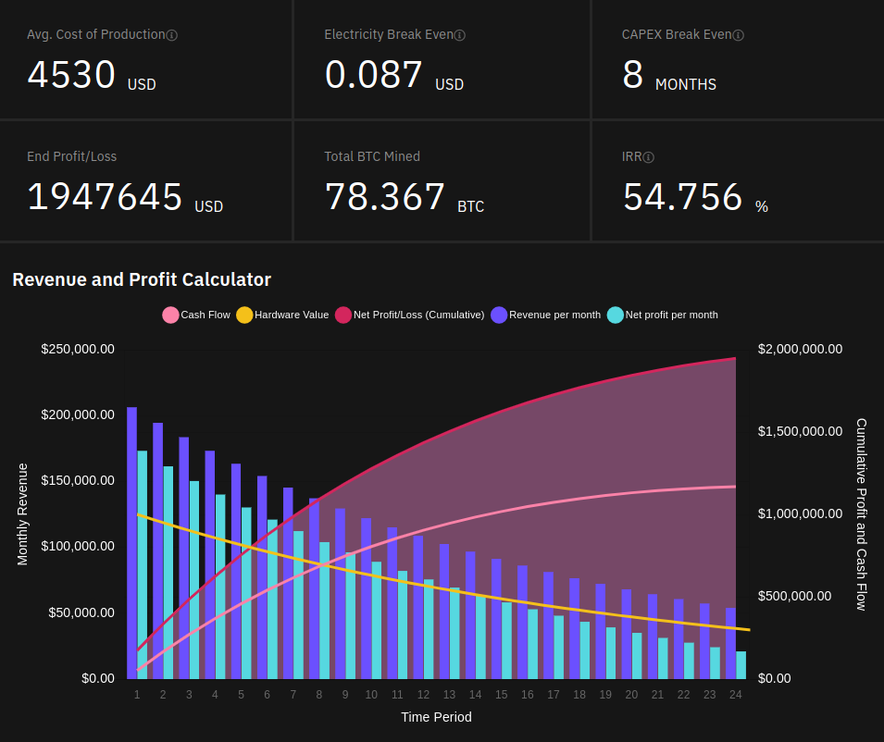
Task: Click the purple Revenue per month legend dot
Action: [499, 315]
